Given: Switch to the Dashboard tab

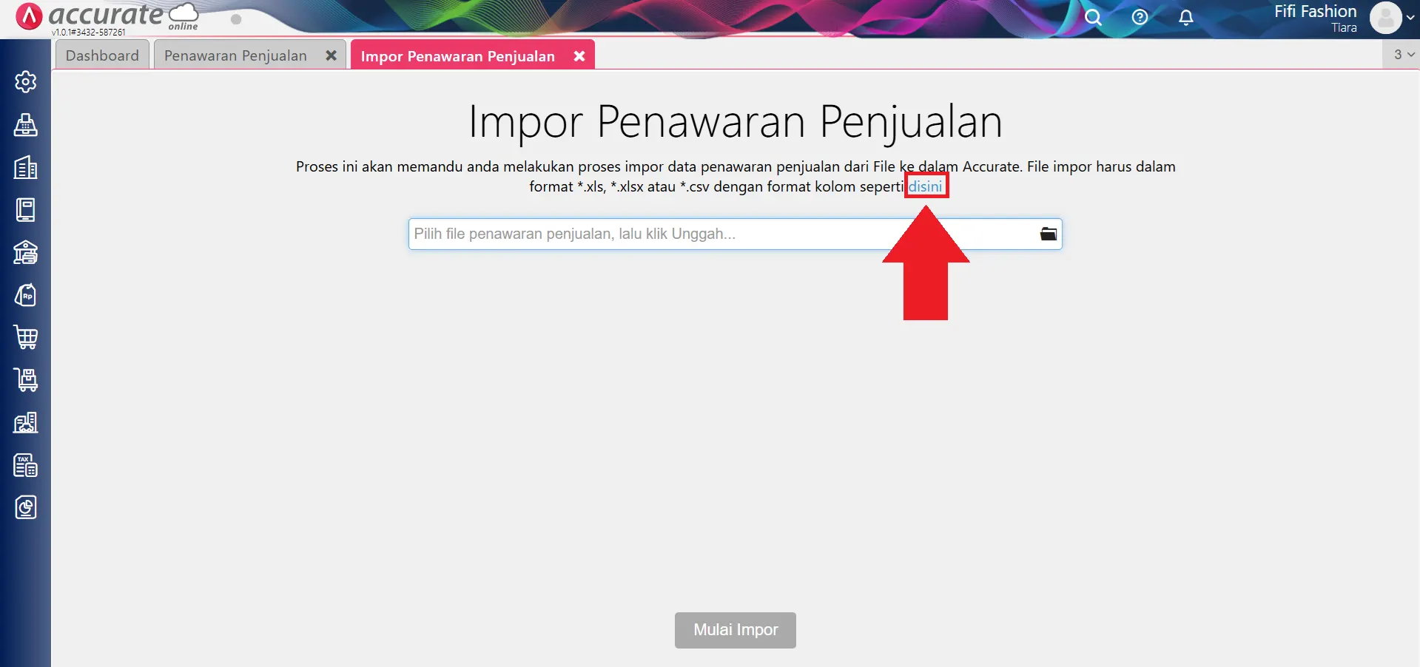Looking at the screenshot, I should coord(101,55).
